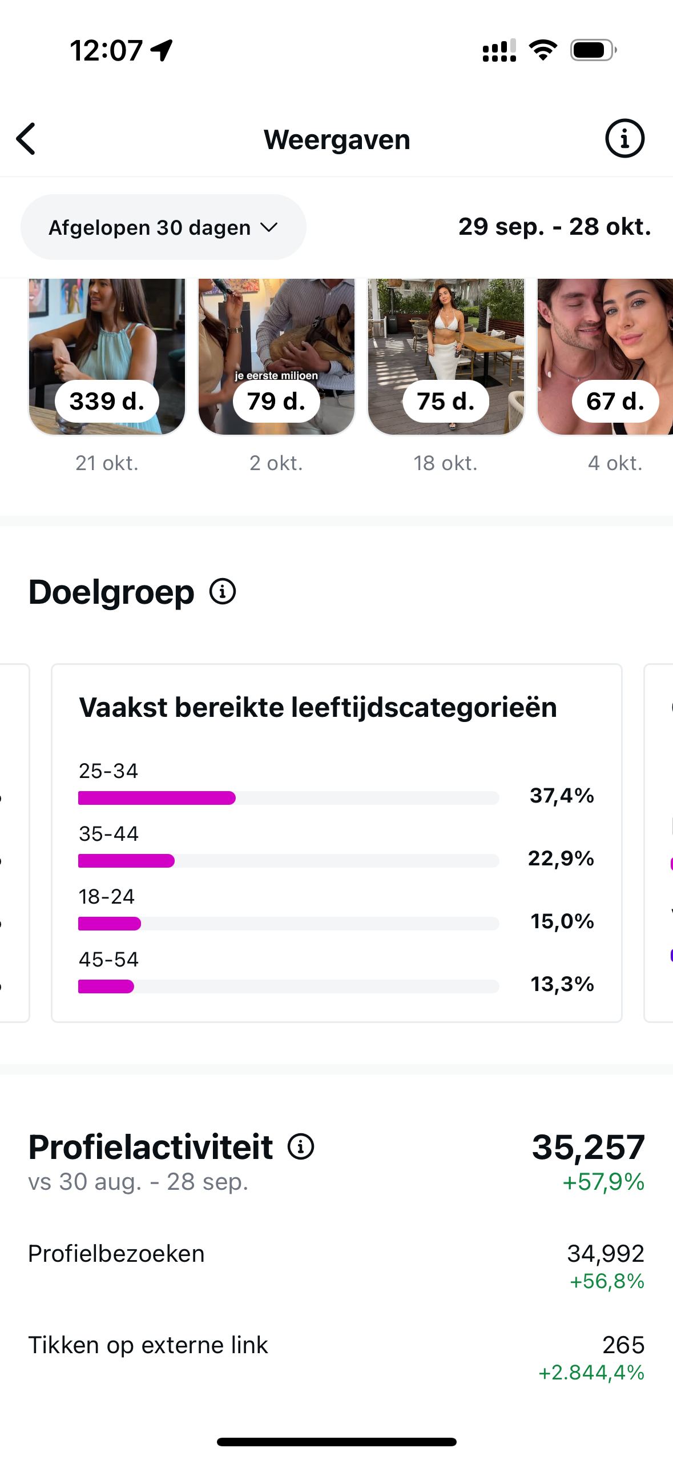Tap the back arrow icon
673x1460 pixels.
(26, 139)
